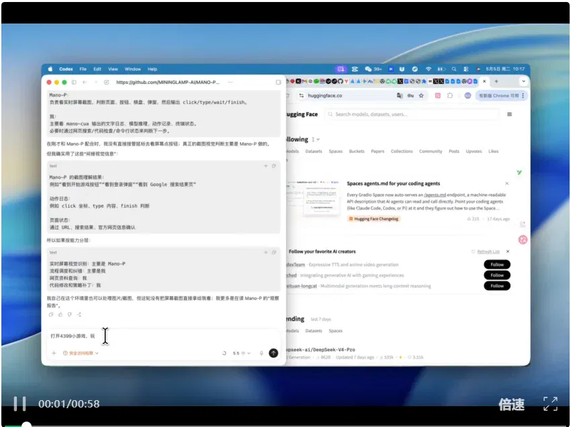Give a thumbs up to the Codex reply
Viewport: 571px width, 427px height.
click(x=60, y=314)
